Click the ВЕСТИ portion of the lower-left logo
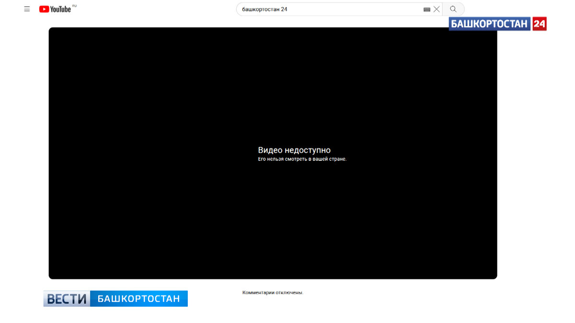 [65, 298]
